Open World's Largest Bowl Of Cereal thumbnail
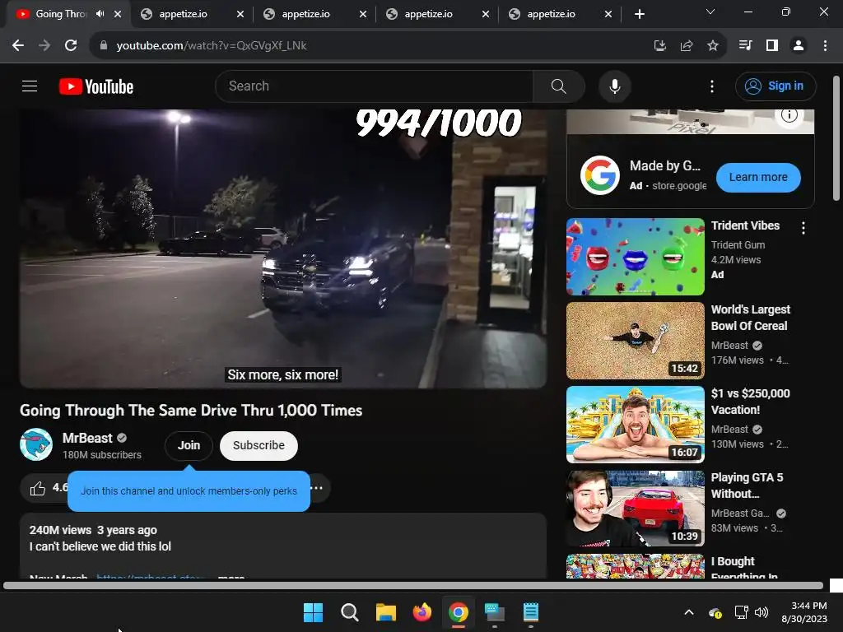Screen dimensions: 843x632 click(635, 340)
